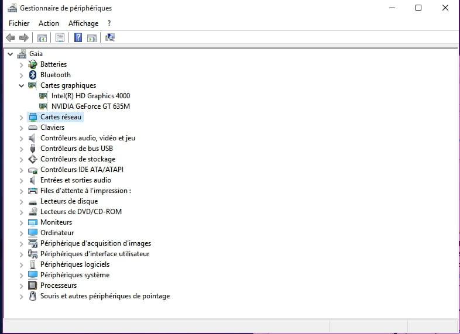Select NVIDIA GeForce GT 635M entry
This screenshot has width=460, height=334.
[91, 106]
